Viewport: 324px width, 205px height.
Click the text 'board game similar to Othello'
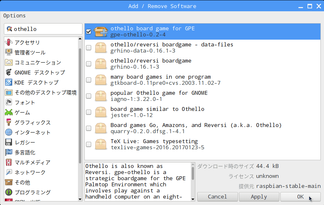pos(157,109)
